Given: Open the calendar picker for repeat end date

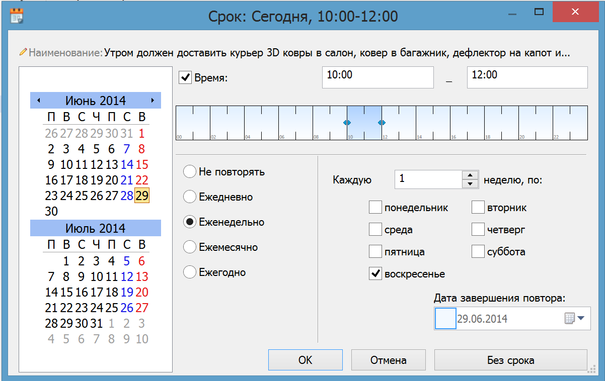Looking at the screenshot, I should click(x=574, y=319).
